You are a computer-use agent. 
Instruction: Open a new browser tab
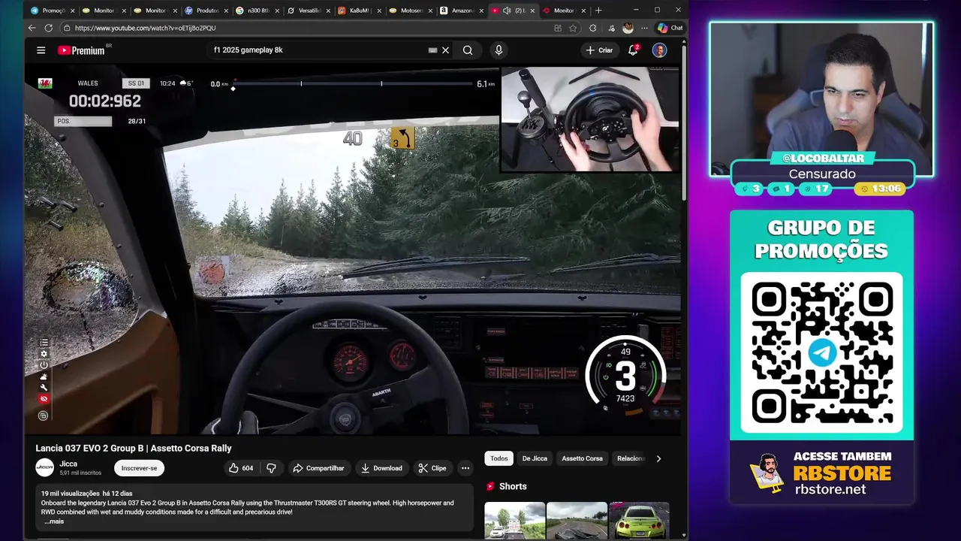pos(598,11)
